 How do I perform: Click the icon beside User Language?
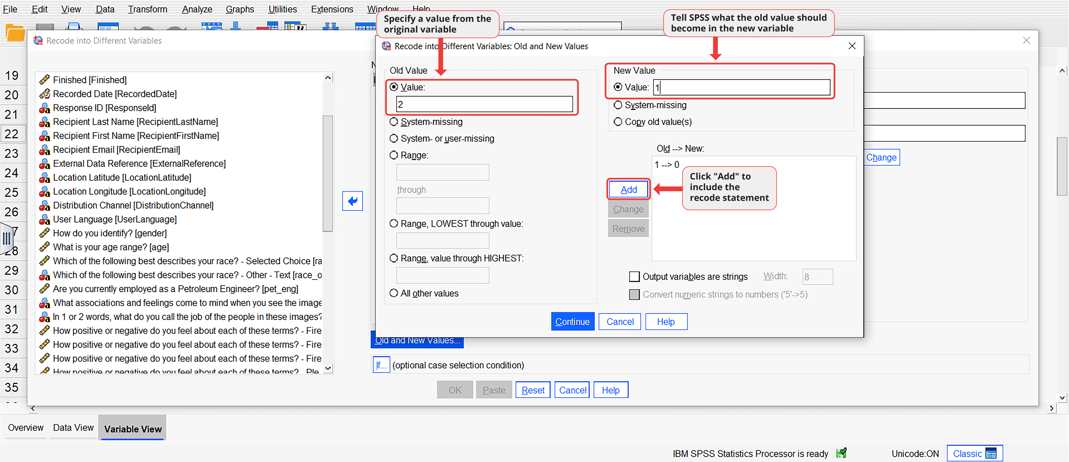tap(45, 219)
